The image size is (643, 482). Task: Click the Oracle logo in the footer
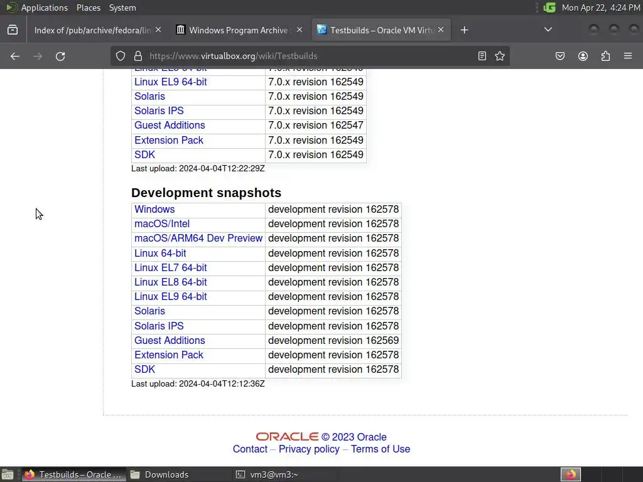click(x=287, y=437)
